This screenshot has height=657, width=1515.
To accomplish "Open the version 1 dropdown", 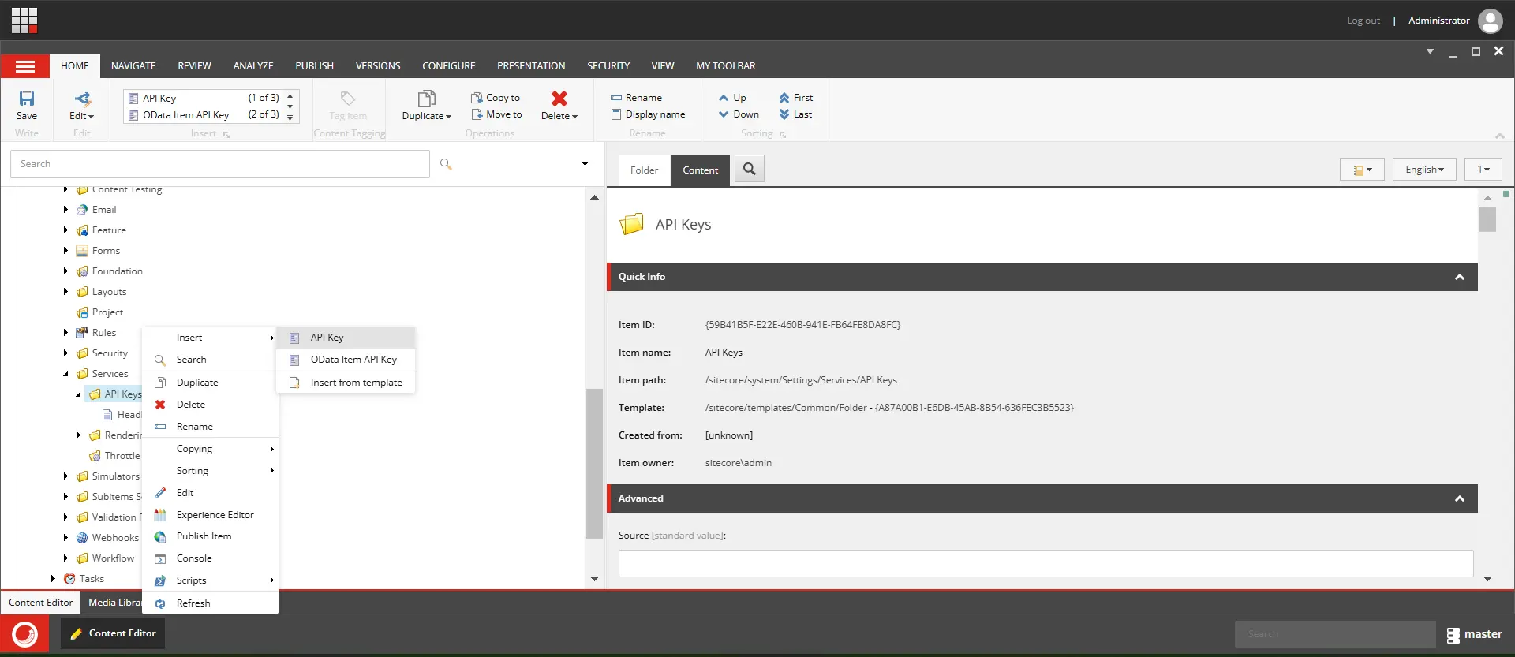I will (x=1483, y=170).
